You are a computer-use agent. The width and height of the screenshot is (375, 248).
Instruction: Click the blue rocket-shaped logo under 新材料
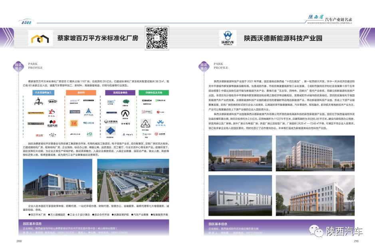coord(89,112)
